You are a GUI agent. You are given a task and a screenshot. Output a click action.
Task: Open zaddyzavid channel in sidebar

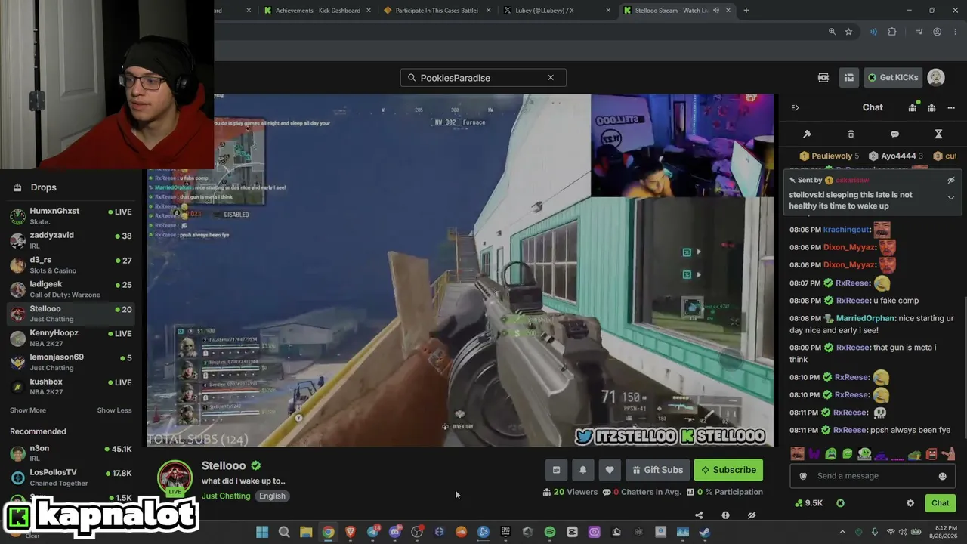(x=72, y=240)
